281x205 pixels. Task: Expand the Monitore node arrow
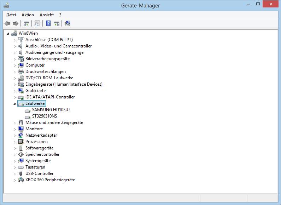tap(14, 129)
